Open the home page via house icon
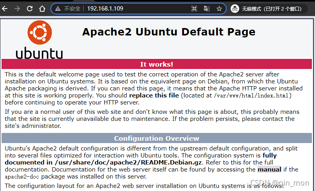Viewport: 315px width, 191px height. 42,9
